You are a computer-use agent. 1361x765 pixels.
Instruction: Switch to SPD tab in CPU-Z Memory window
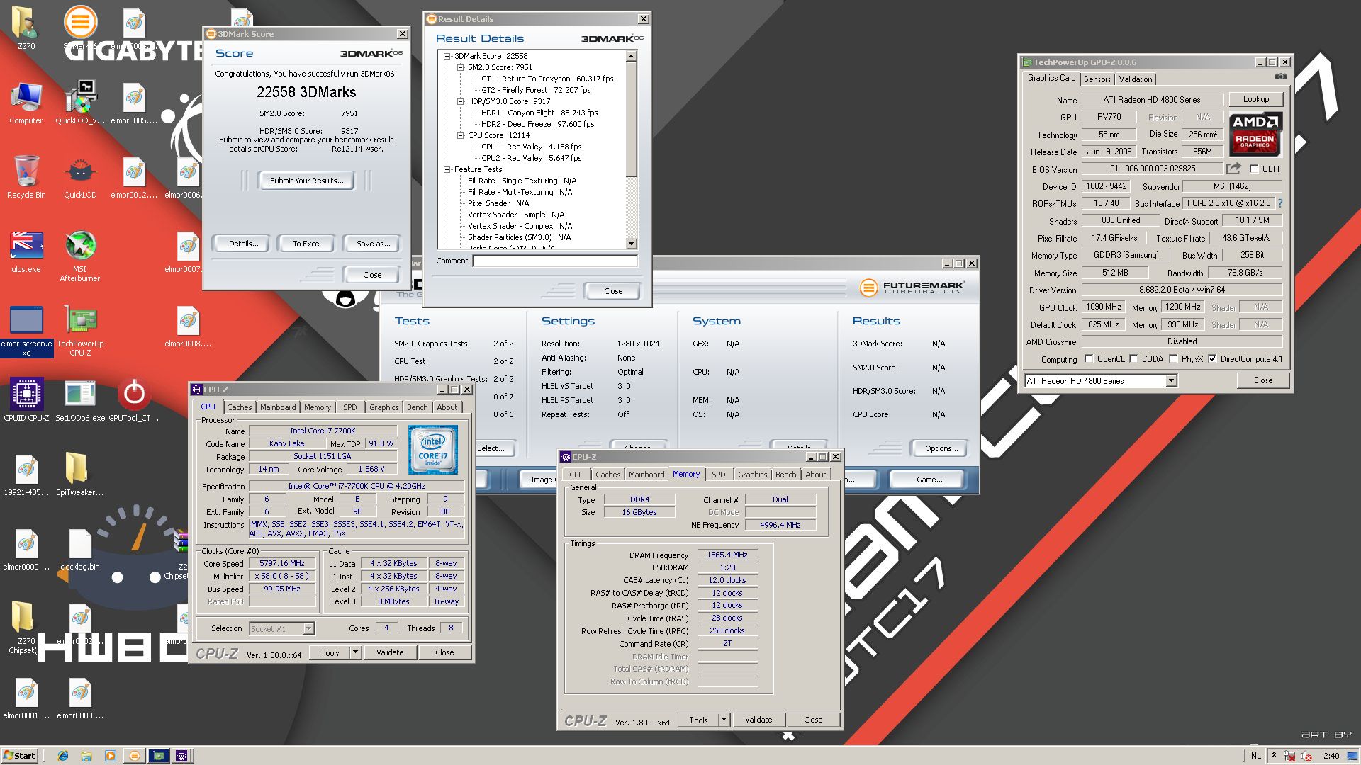coord(719,475)
